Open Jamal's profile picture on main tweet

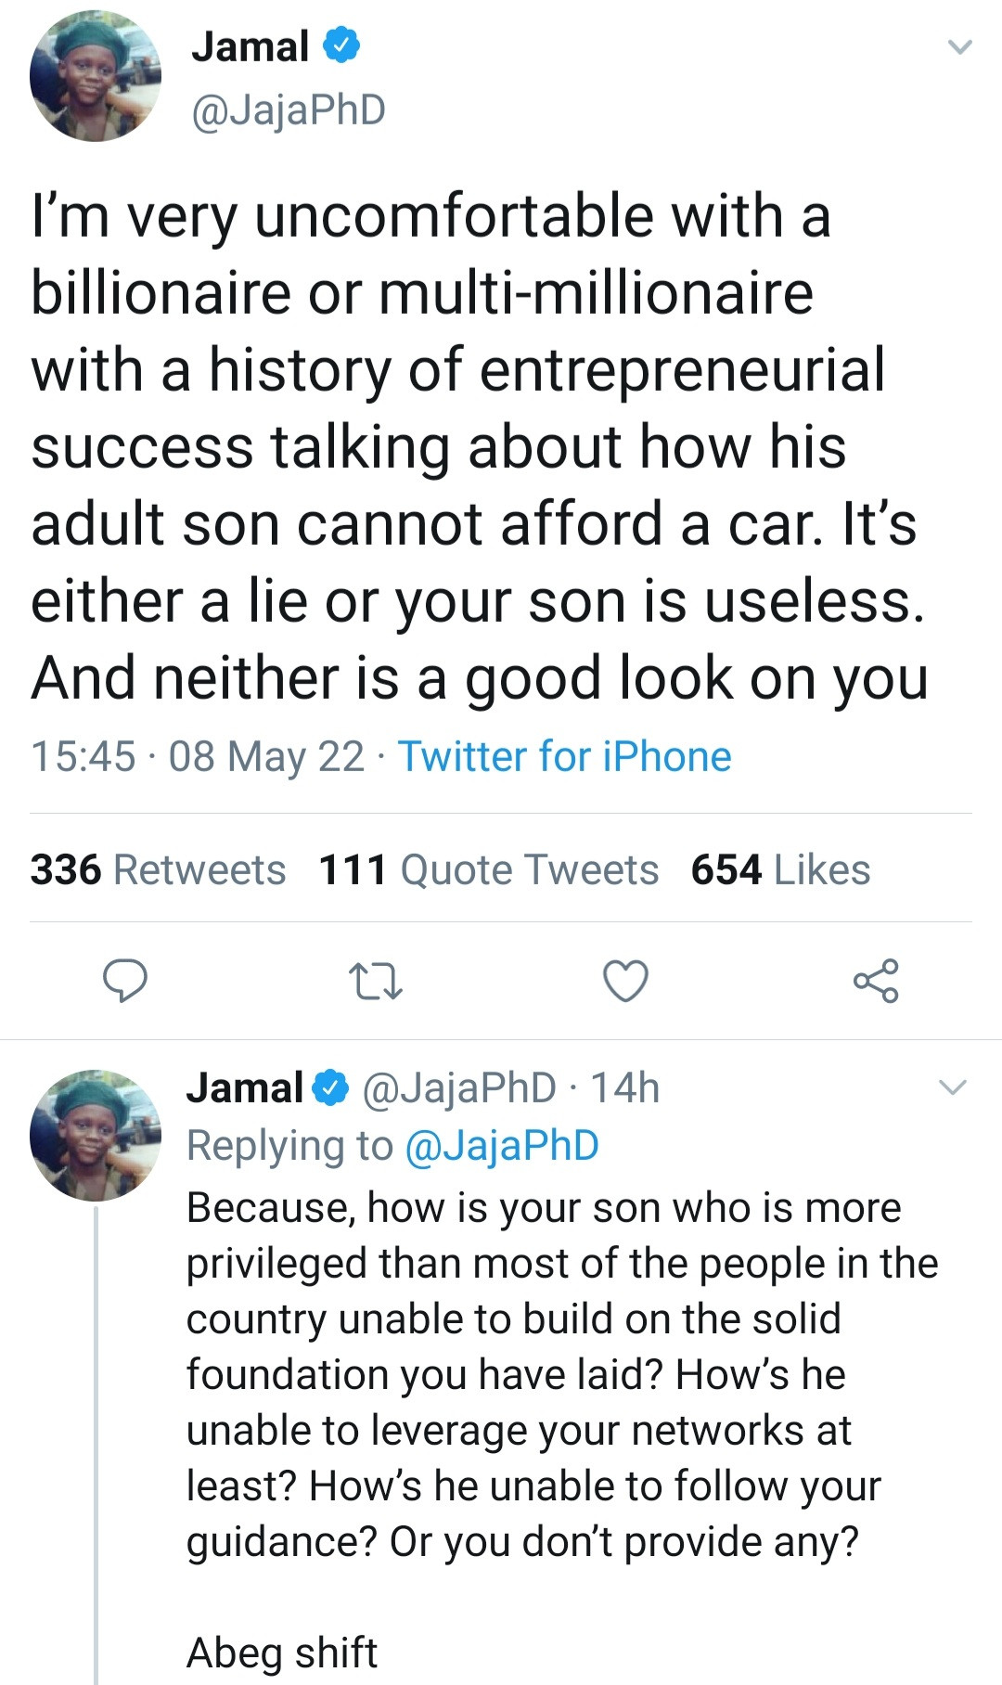point(96,75)
